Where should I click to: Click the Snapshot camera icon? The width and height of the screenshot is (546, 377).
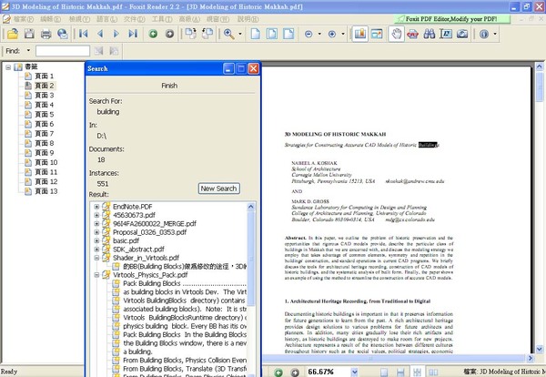pyautogui.click(x=462, y=34)
